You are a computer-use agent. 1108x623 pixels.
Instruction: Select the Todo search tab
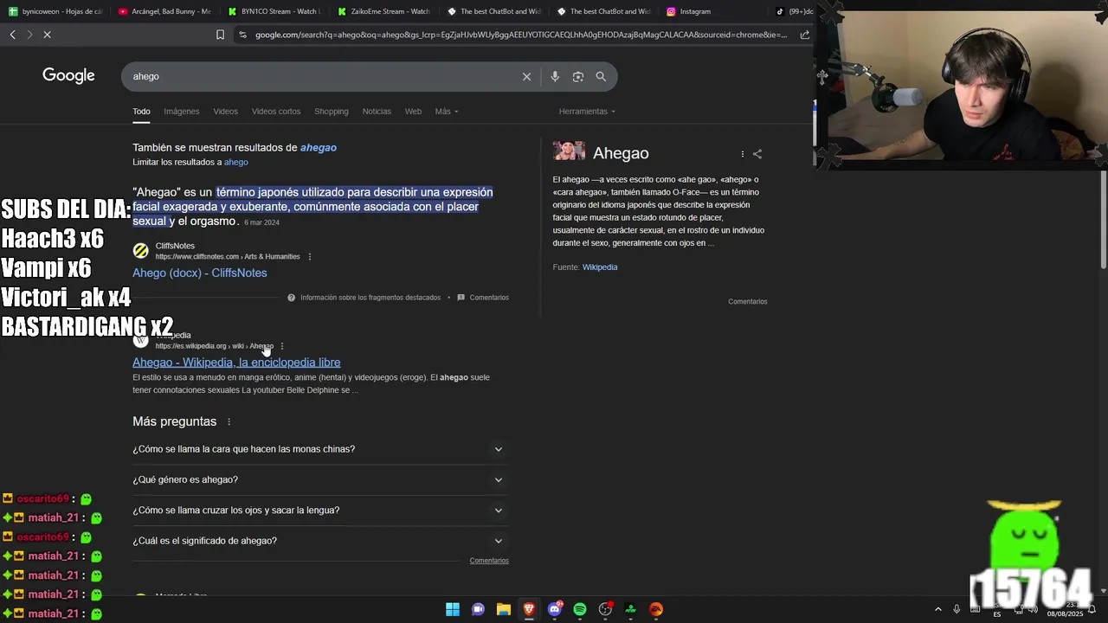point(141,112)
